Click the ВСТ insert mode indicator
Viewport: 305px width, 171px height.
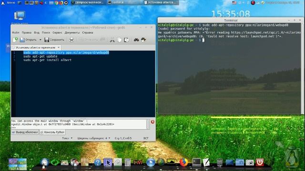tap(146, 138)
